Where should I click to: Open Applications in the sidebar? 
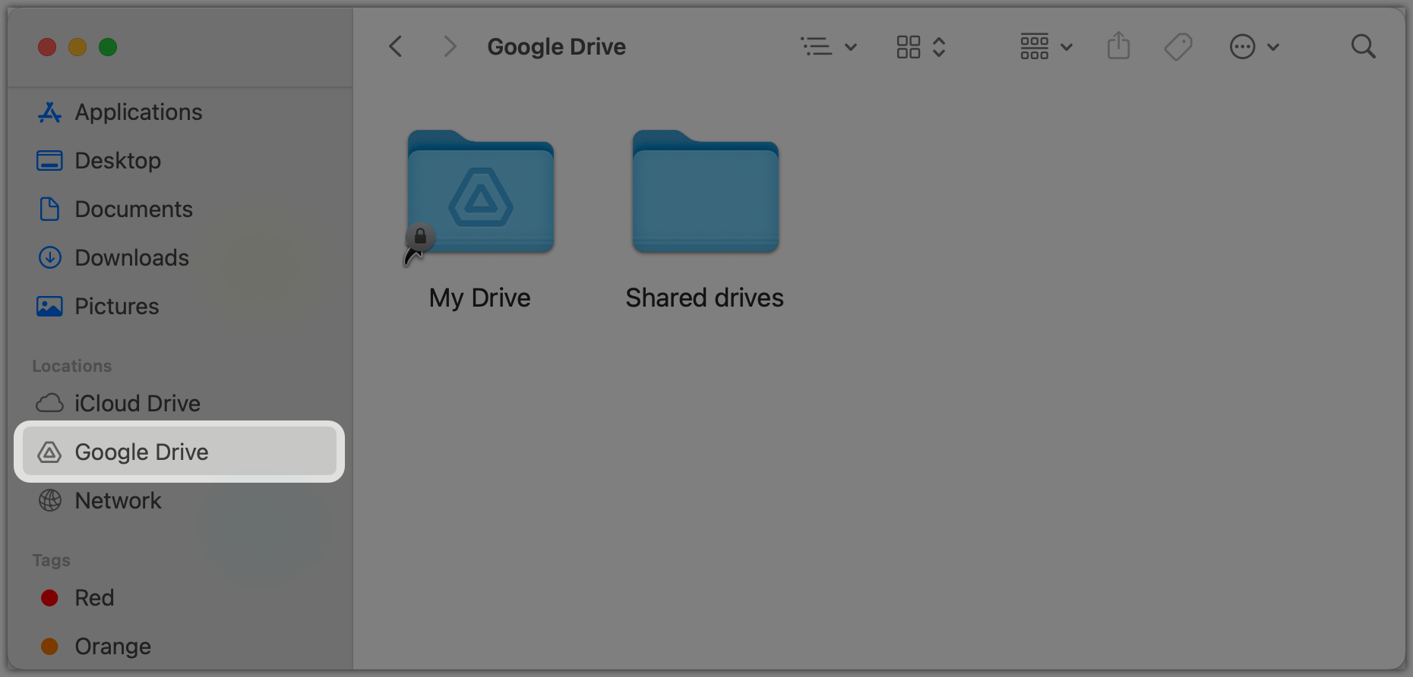(x=179, y=112)
